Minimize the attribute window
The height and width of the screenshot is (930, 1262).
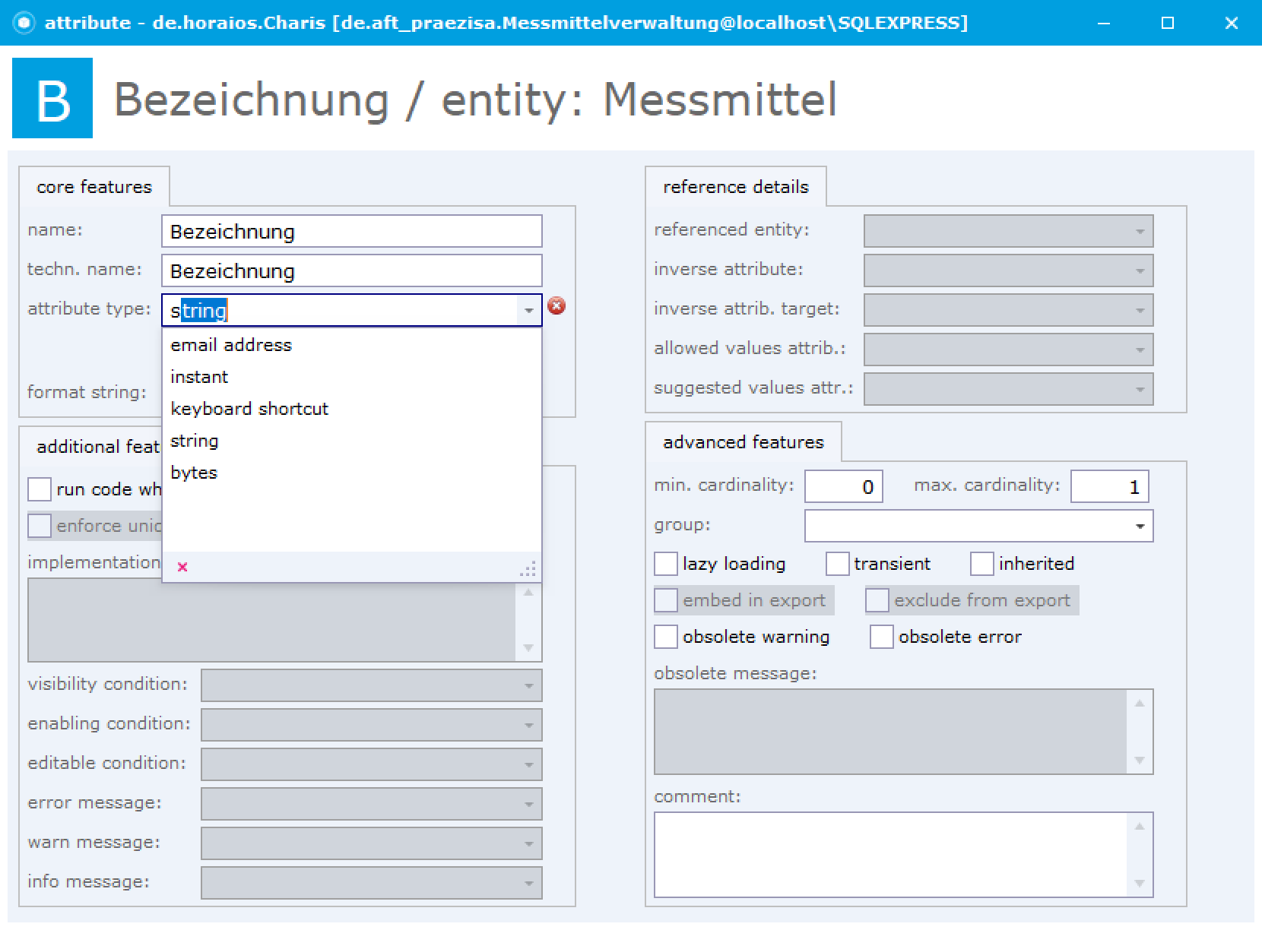[x=1104, y=23]
